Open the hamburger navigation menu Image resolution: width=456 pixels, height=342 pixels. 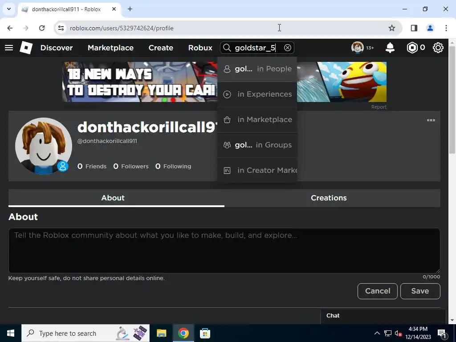click(9, 48)
